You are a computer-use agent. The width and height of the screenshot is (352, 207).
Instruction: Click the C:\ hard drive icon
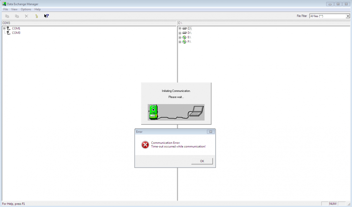(x=184, y=28)
